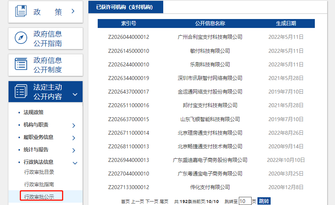Select the 履职业务信息 item
This screenshot has width=335, height=205.
[x=38, y=137]
